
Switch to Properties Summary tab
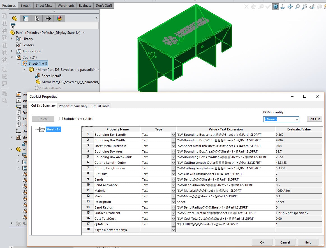73,106
